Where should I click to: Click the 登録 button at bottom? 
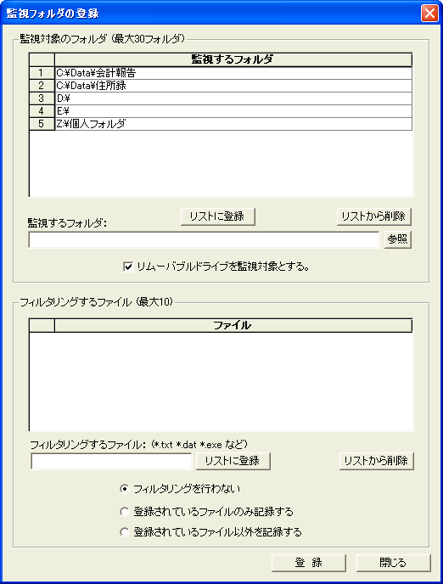coord(309,563)
